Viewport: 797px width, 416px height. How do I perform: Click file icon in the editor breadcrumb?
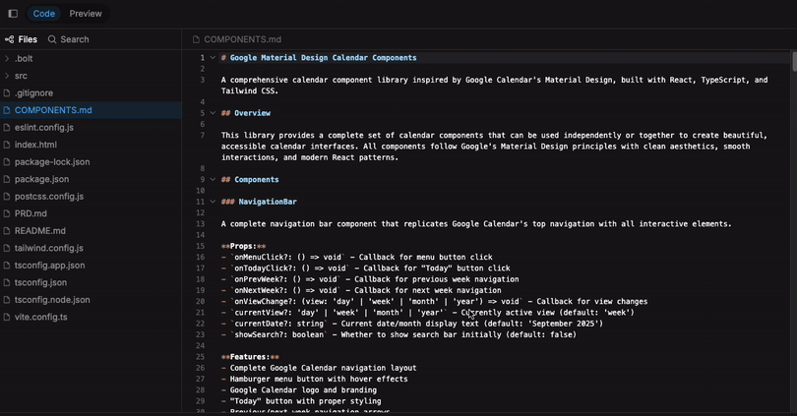196,39
